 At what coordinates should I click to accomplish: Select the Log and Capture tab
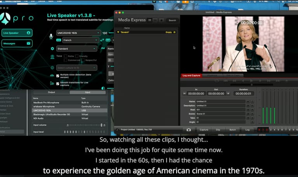[x=191, y=76]
